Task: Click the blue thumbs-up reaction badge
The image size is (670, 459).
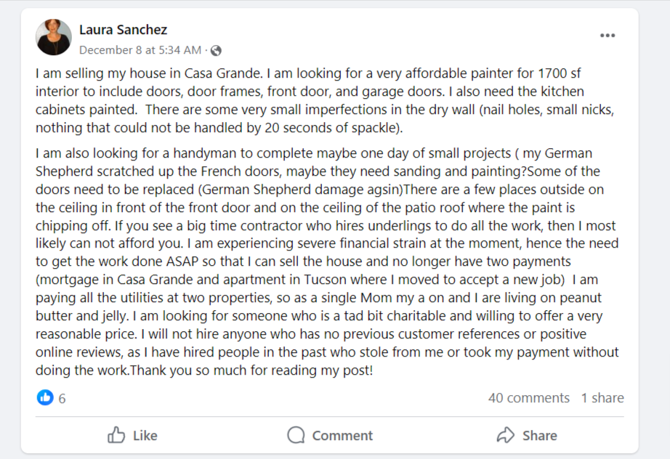Action: (44, 398)
